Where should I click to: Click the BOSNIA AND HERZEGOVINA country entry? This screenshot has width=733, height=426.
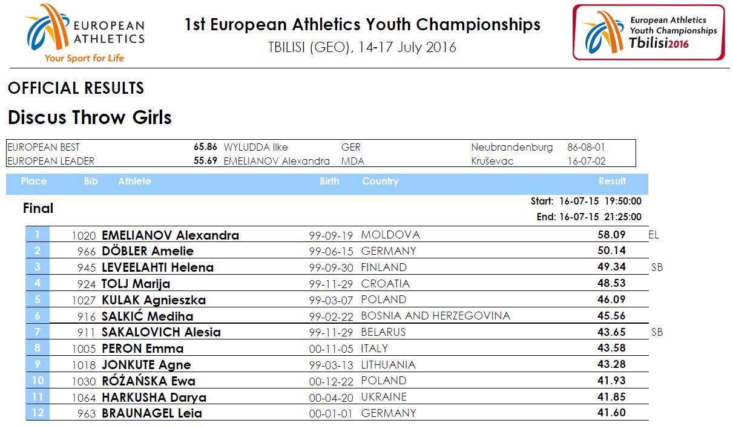[436, 315]
